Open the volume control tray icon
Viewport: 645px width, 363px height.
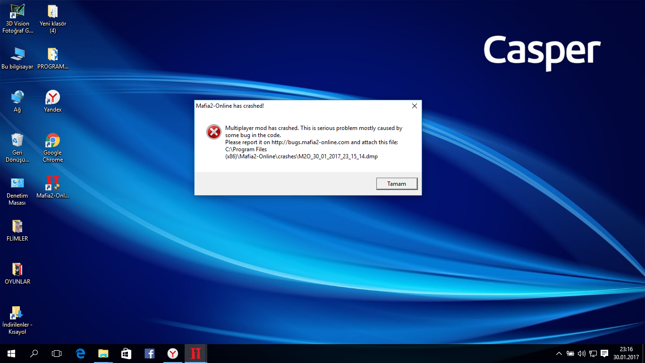(x=582, y=354)
